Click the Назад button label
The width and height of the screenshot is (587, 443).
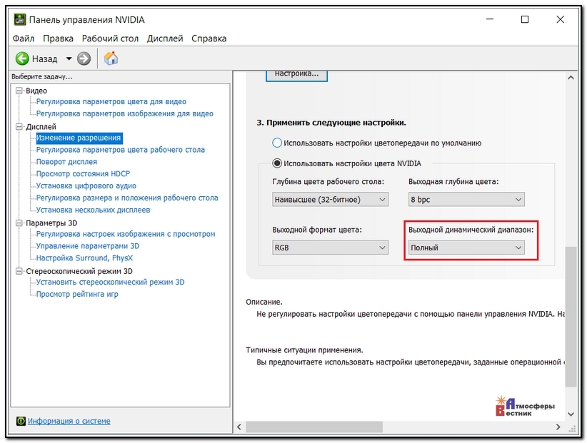pos(44,58)
